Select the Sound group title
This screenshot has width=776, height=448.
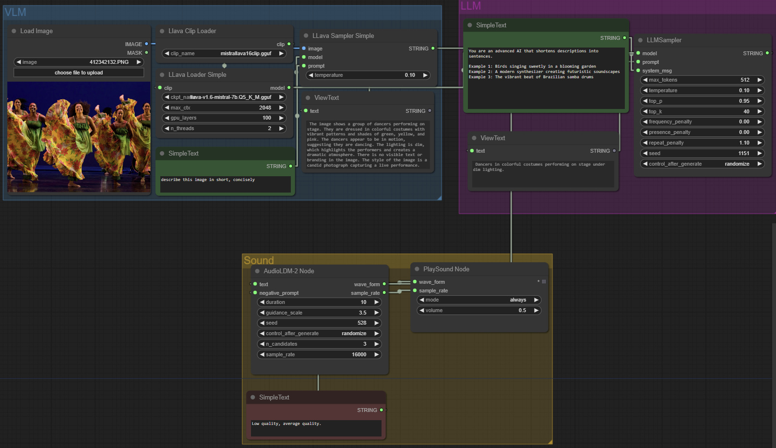(259, 260)
